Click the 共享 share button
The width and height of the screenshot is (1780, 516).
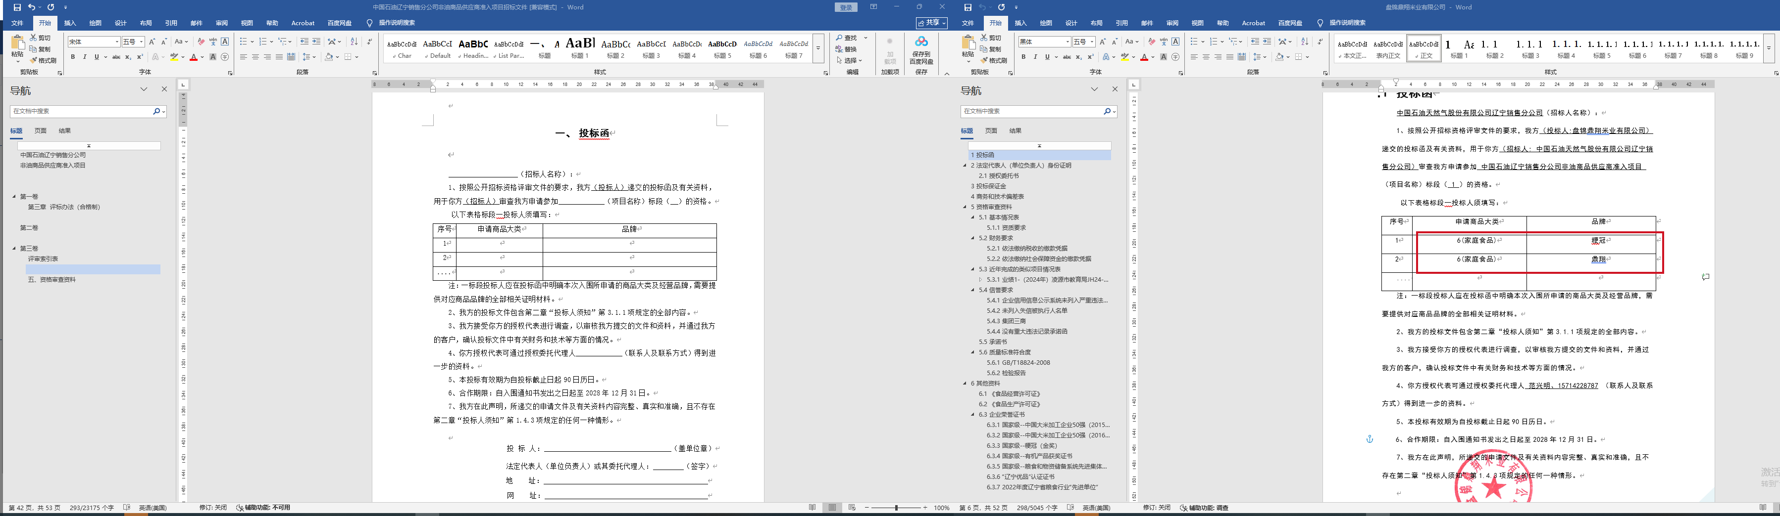pyautogui.click(x=931, y=23)
